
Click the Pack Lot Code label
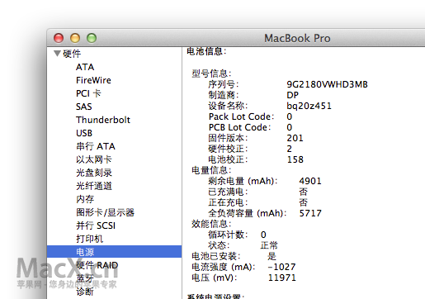pos(241,116)
